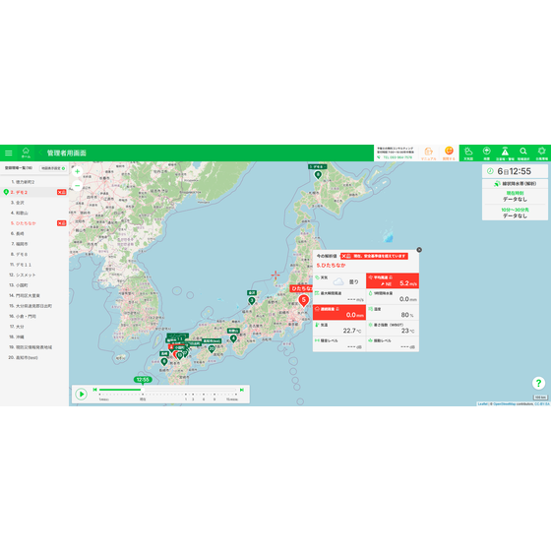The height and width of the screenshot is (551, 551).
Task: Close the ひたちなか info popup
Action: [x=419, y=250]
